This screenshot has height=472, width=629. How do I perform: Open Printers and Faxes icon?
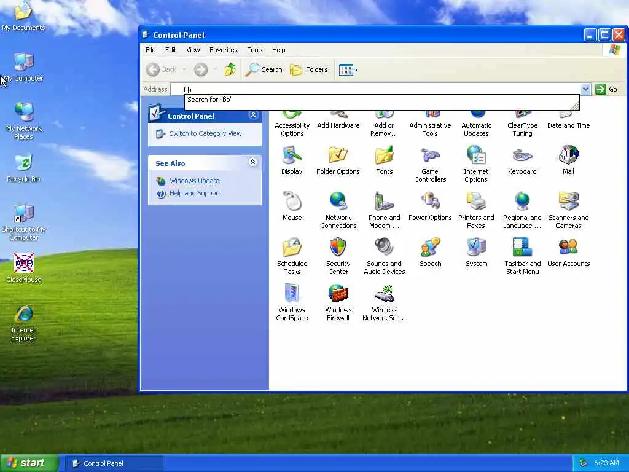pyautogui.click(x=476, y=210)
